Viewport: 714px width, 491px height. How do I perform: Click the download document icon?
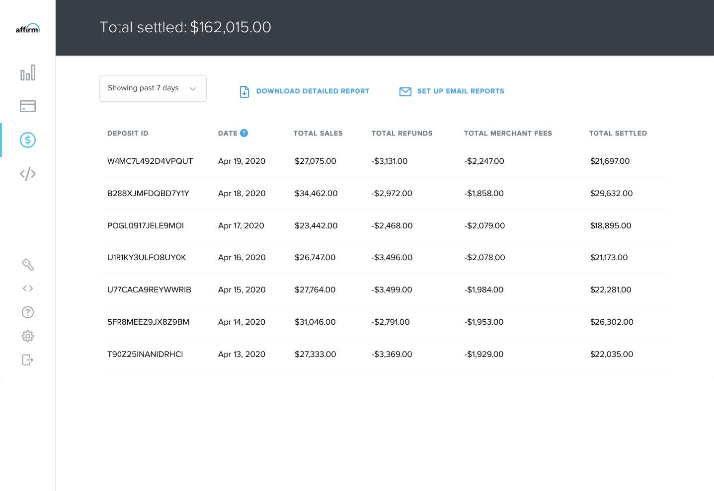click(244, 91)
